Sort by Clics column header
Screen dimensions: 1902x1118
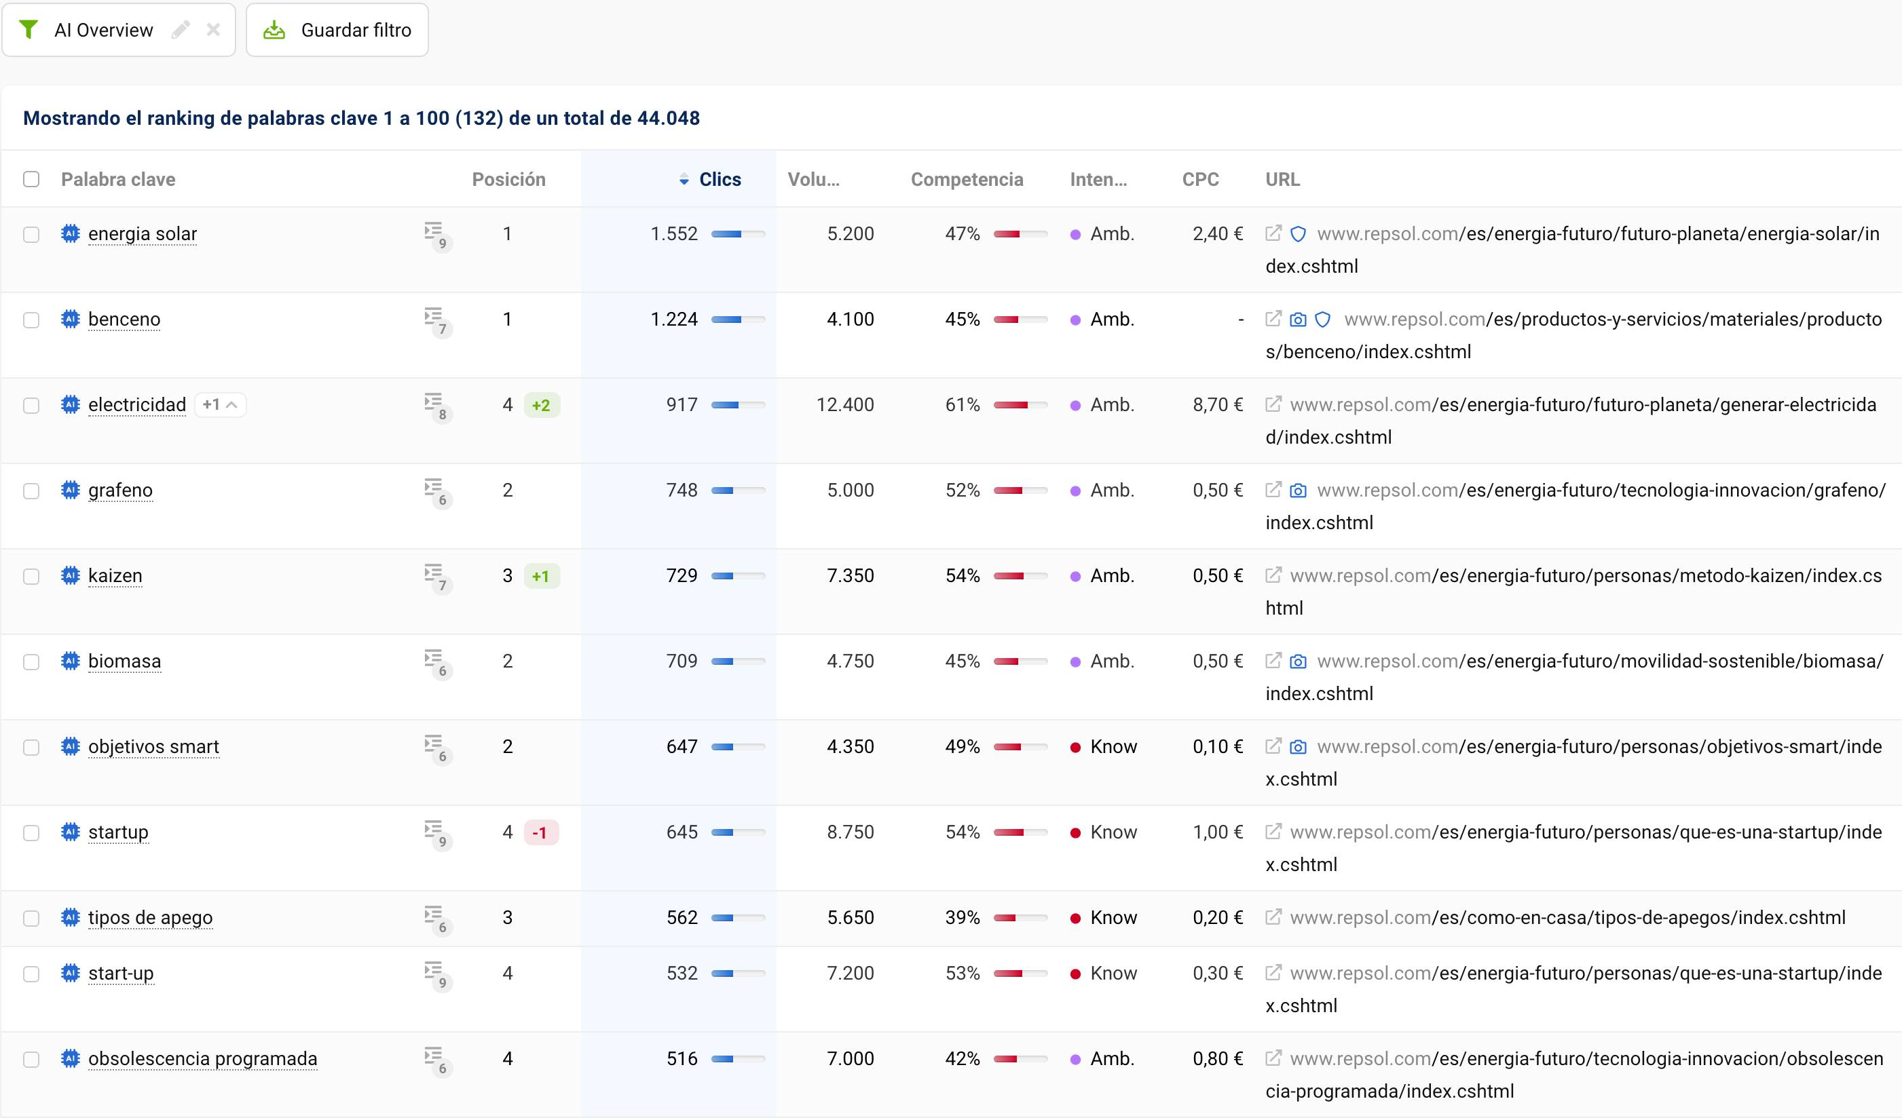[x=720, y=180]
